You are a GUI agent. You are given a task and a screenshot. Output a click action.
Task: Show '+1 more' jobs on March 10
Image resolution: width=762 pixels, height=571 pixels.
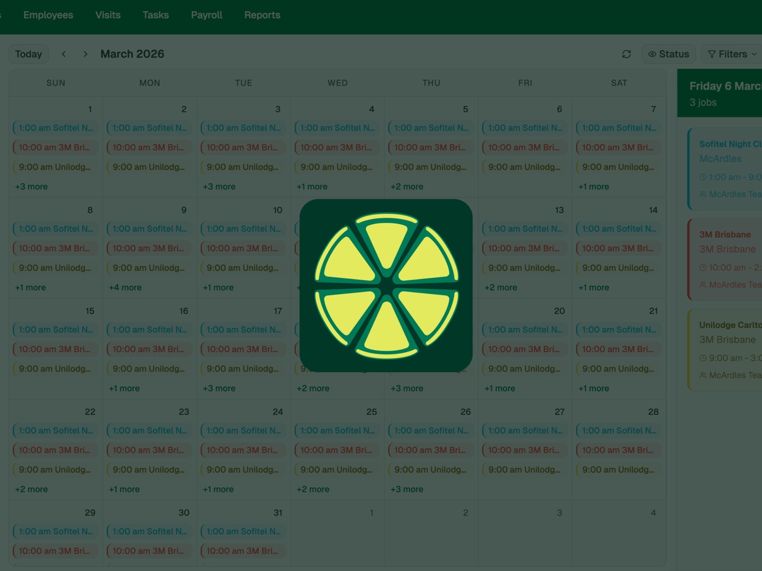tap(218, 287)
